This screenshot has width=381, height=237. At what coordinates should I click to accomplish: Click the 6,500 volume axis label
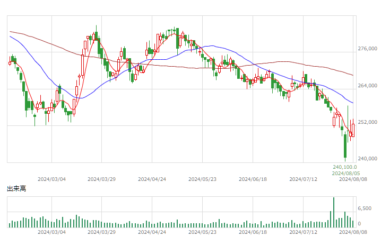365,208
